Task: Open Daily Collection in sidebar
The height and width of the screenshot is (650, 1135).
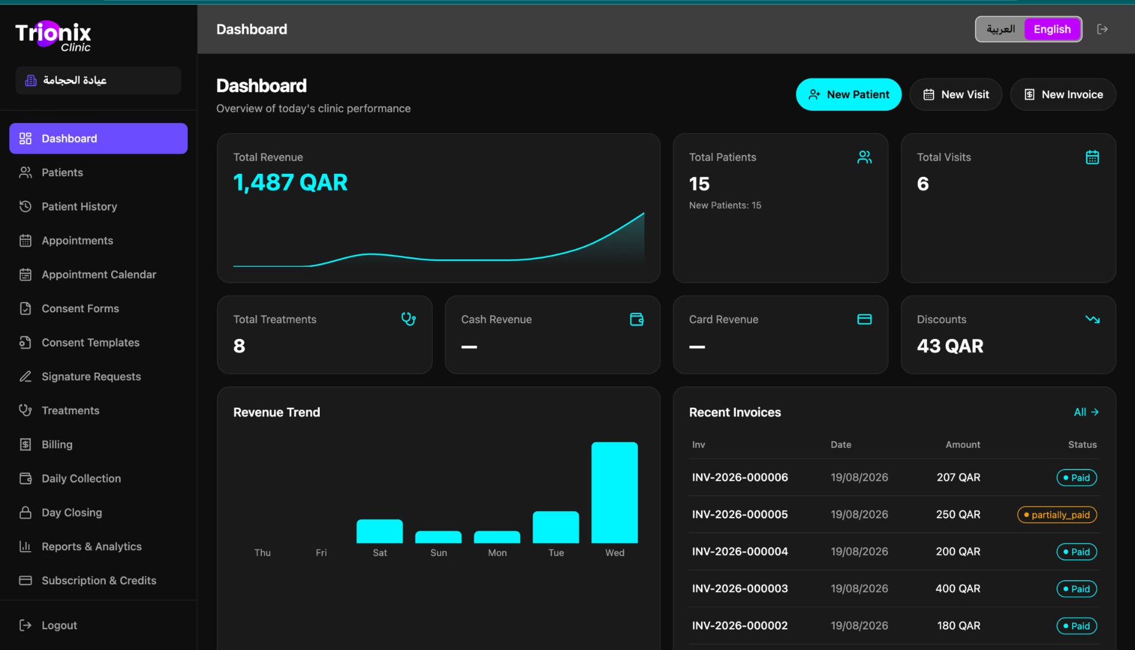Action: point(98,478)
